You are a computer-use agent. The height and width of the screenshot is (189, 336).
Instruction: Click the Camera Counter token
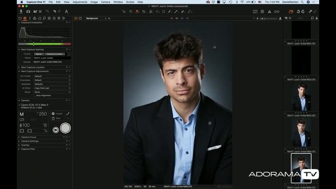55,54
